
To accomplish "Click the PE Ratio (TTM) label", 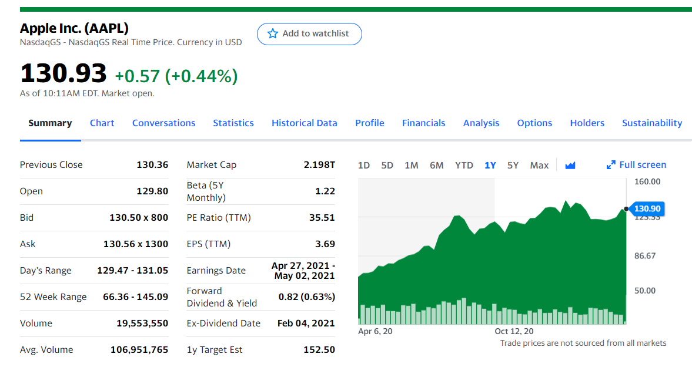I will click(x=219, y=218).
